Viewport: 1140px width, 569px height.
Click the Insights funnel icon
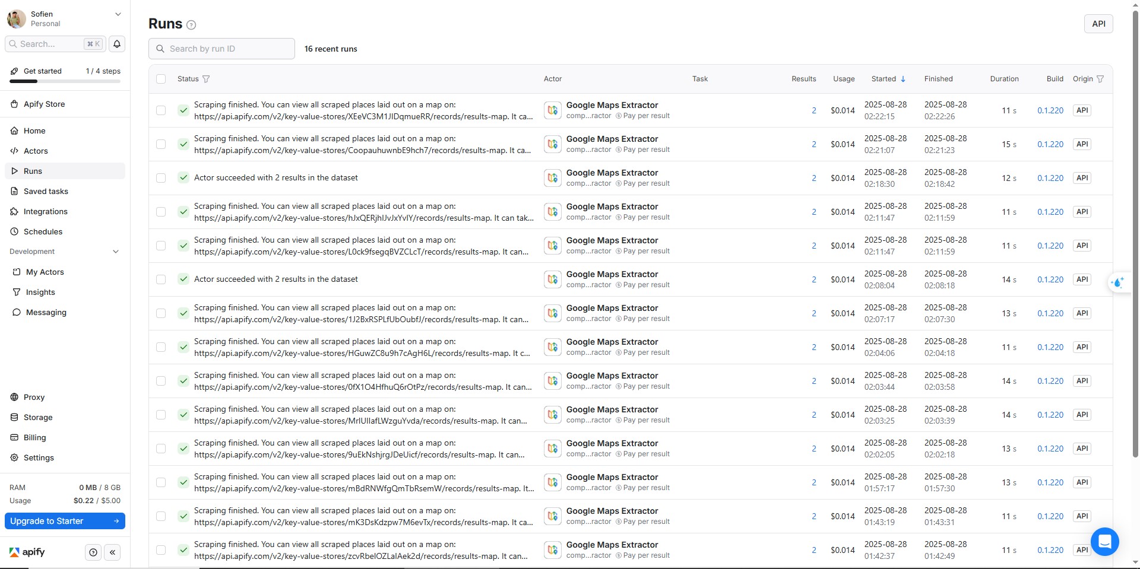(x=17, y=292)
